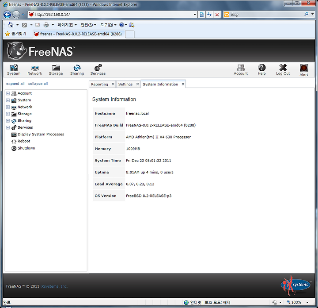
Task: Expand the Sharing tree node
Action: click(8, 121)
